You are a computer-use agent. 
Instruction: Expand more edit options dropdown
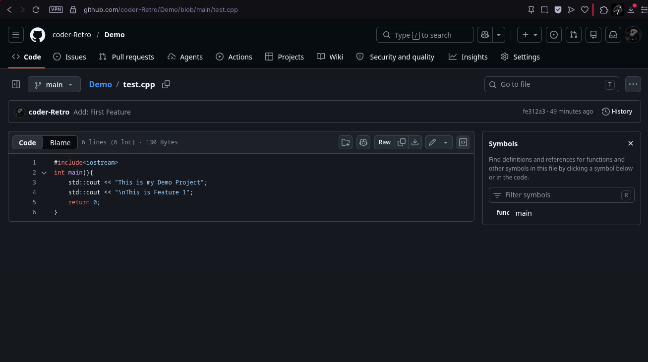pos(446,142)
